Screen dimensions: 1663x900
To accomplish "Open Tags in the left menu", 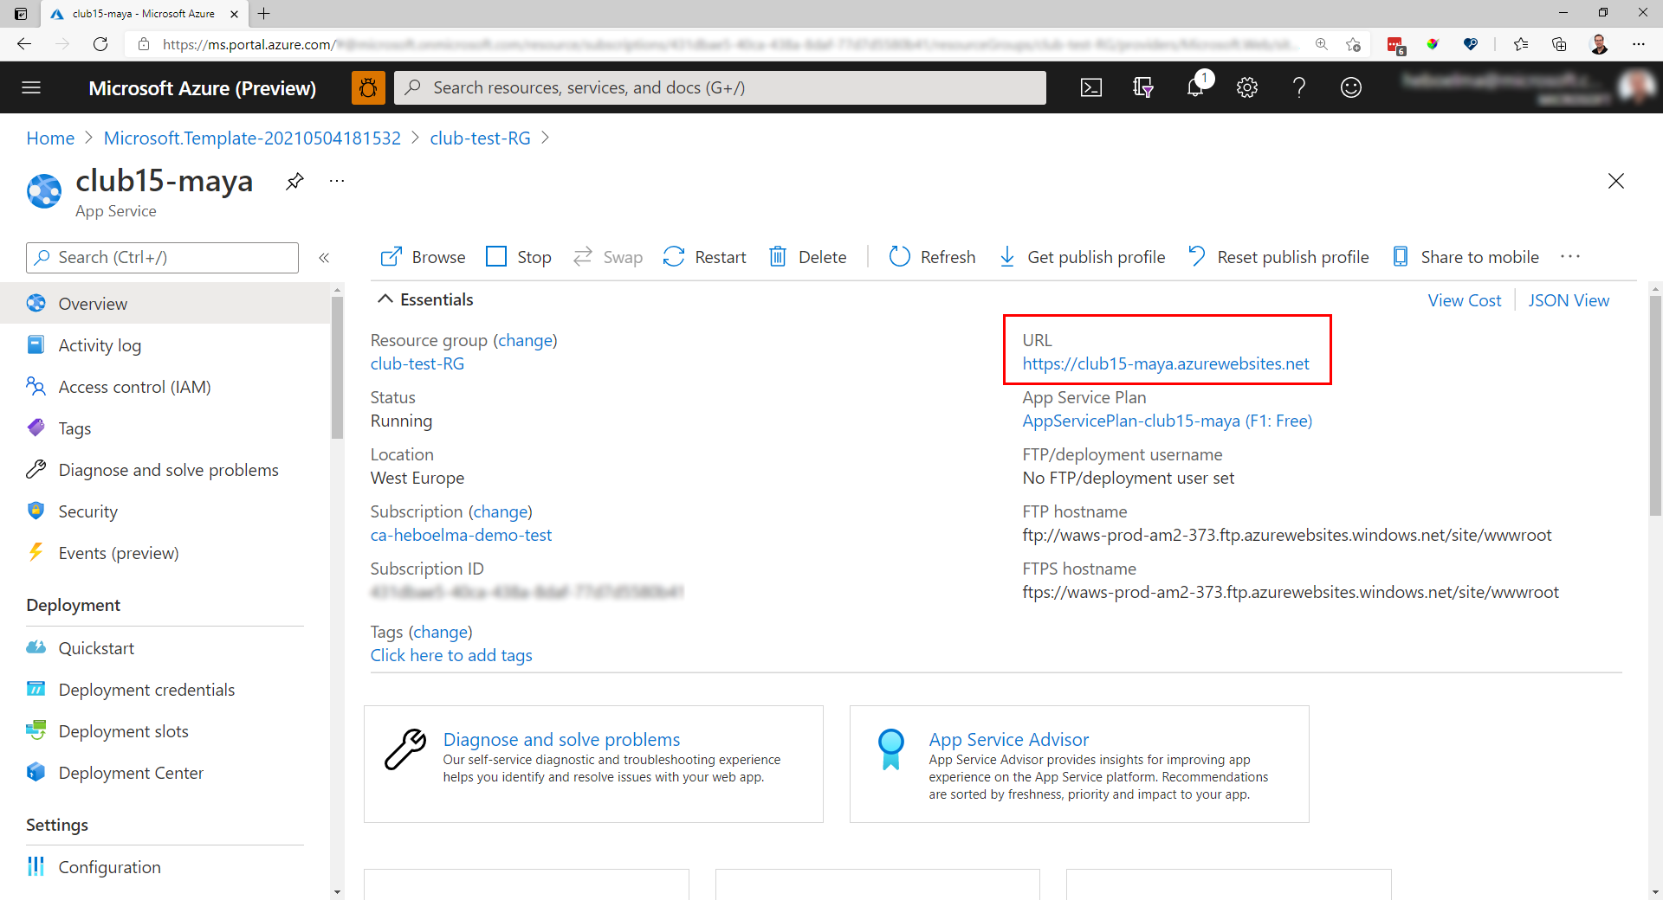I will point(165,428).
